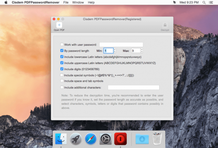Image resolution: width=218 pixels, height=148 pixels.
Task: Click the Max length stepper arrows
Action: click(142, 51)
